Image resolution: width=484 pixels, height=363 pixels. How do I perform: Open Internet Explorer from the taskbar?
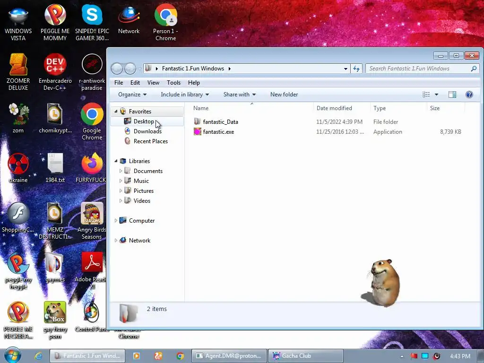(x=38, y=356)
